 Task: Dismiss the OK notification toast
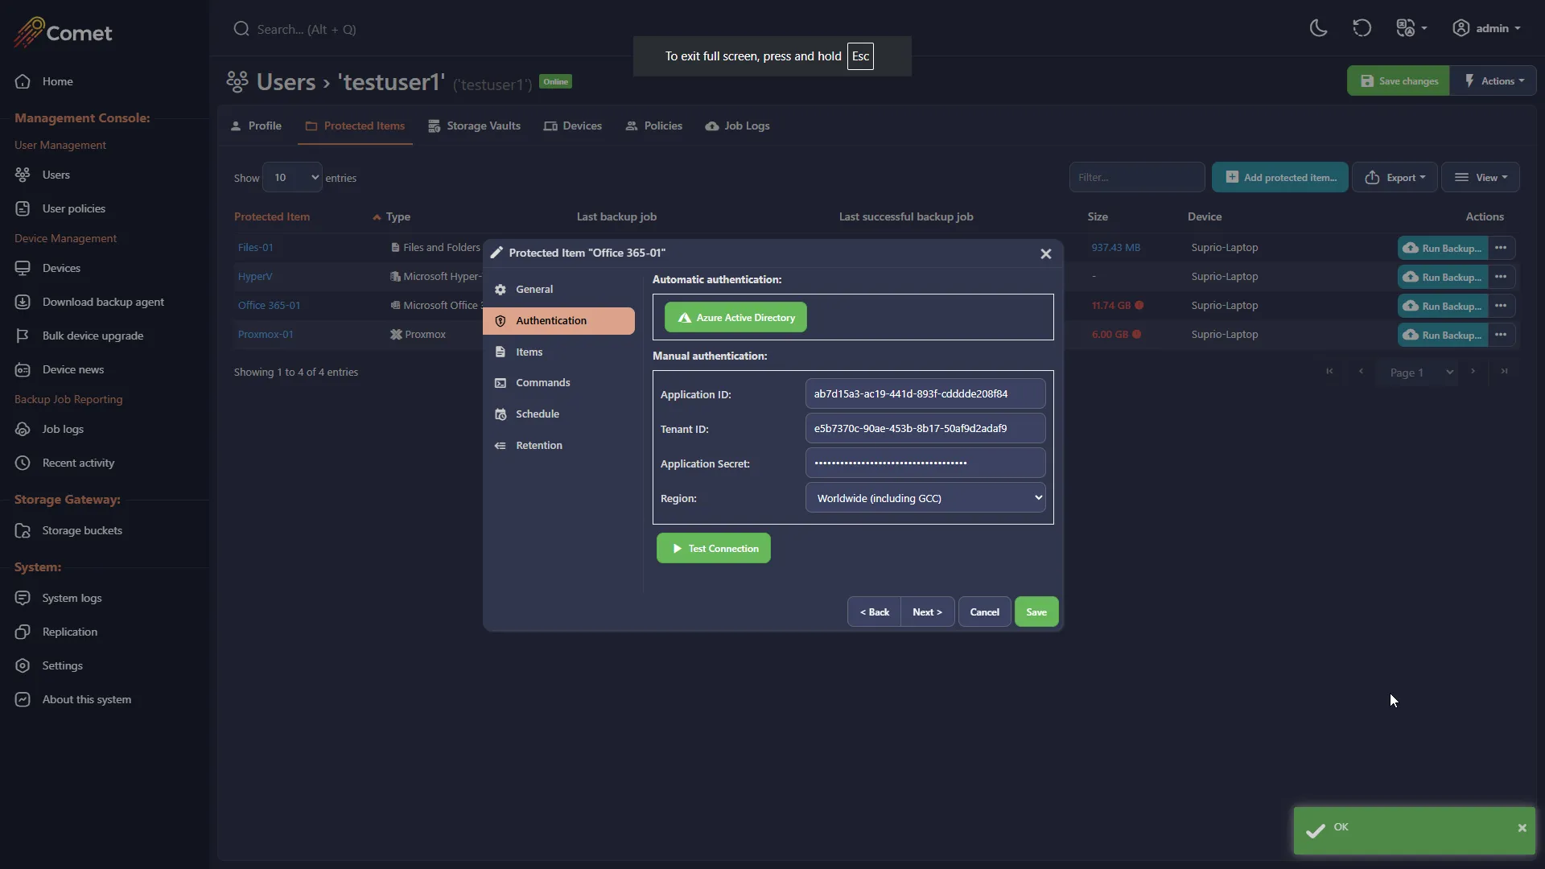pyautogui.click(x=1522, y=828)
